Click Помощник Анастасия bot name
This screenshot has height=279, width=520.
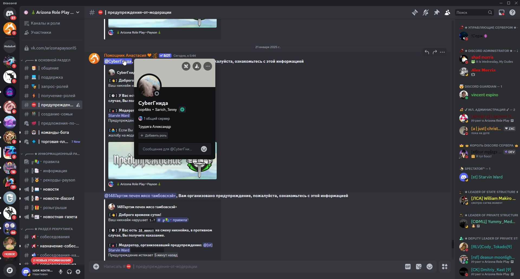point(125,55)
